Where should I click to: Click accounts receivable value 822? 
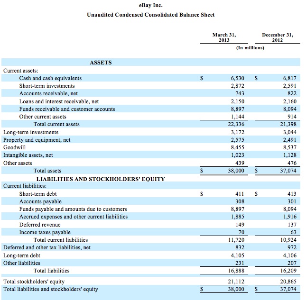[x=292, y=93]
